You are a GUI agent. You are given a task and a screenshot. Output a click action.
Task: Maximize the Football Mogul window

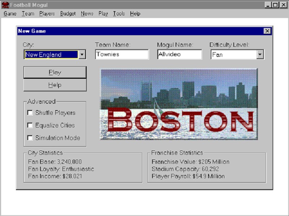click(x=276, y=5)
